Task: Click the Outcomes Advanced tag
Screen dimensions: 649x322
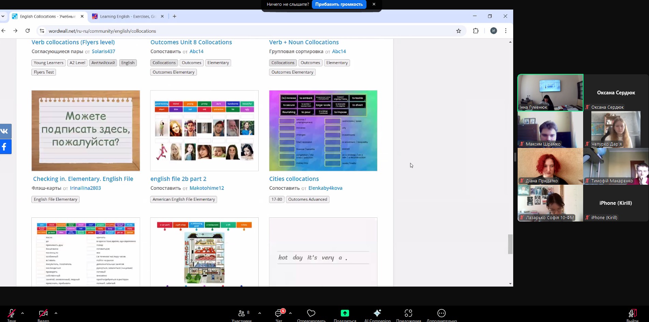Action: (307, 199)
